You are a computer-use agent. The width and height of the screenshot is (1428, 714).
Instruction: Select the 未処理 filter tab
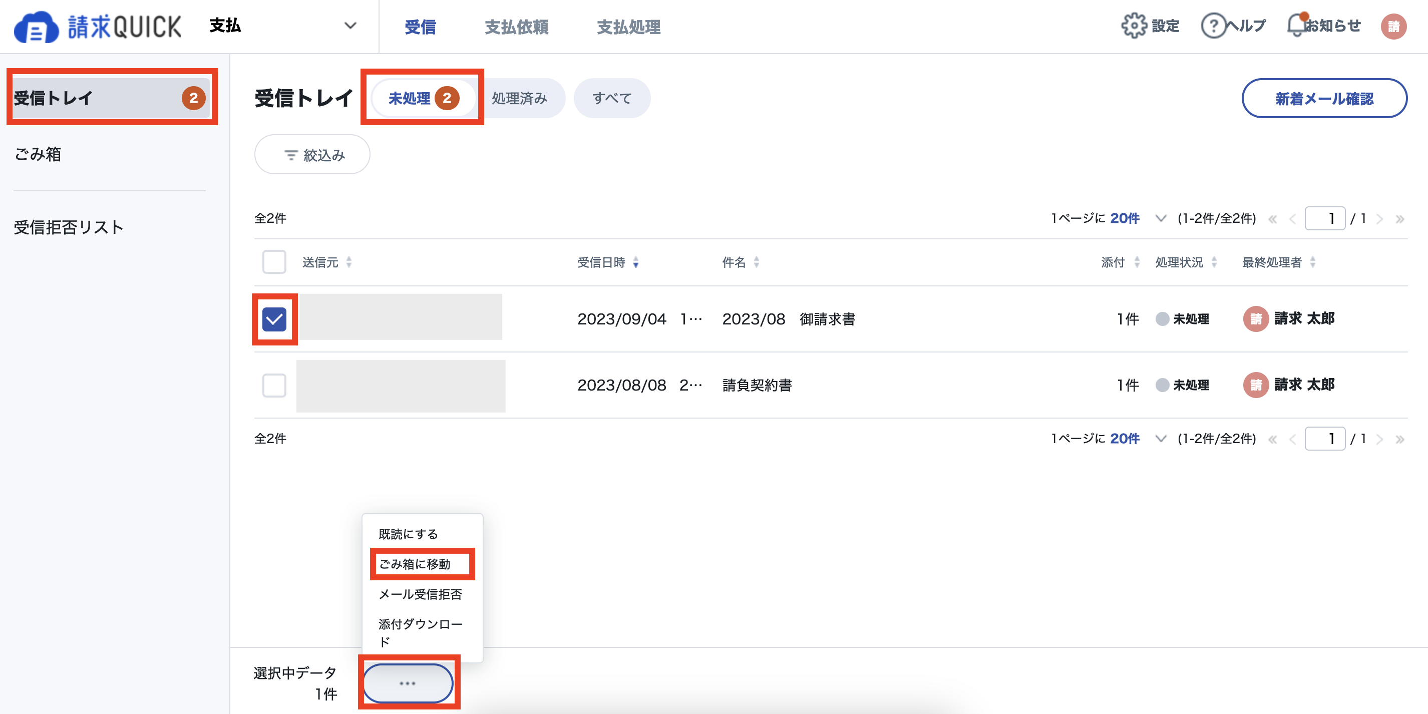423,98
